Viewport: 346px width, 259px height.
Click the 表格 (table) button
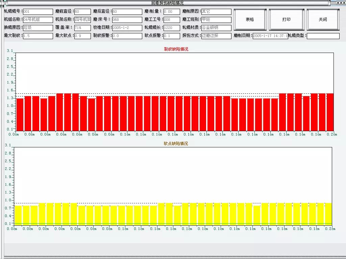point(250,20)
